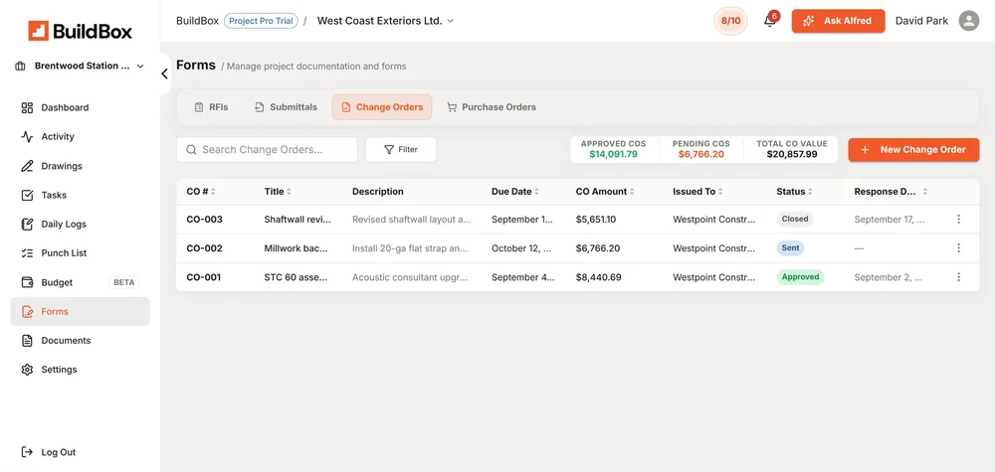Click the $5,651.10 amount cell
The height and width of the screenshot is (472, 995).
point(596,220)
